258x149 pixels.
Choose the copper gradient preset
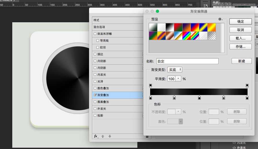pos(170,36)
